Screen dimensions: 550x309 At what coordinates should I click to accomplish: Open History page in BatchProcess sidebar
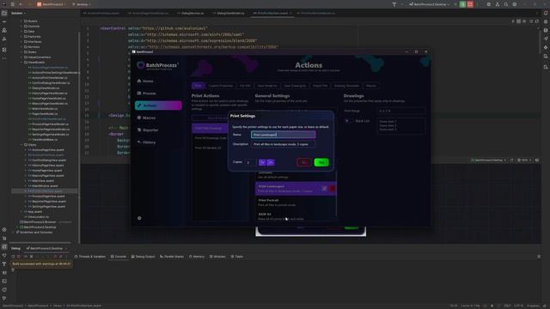tap(158, 142)
